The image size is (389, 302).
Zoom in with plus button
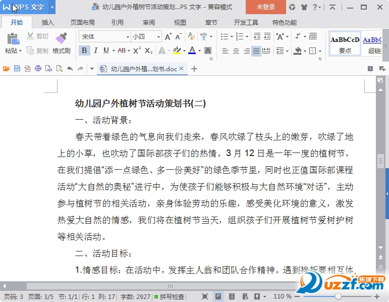pos(377,296)
